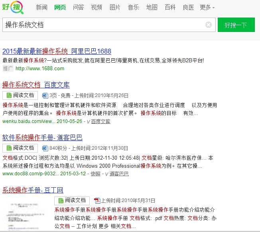The height and width of the screenshot is (232, 260).
Task: Open the 百科 tab
Action: 170,8
